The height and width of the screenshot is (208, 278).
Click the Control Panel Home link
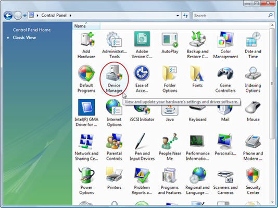[x=32, y=30]
